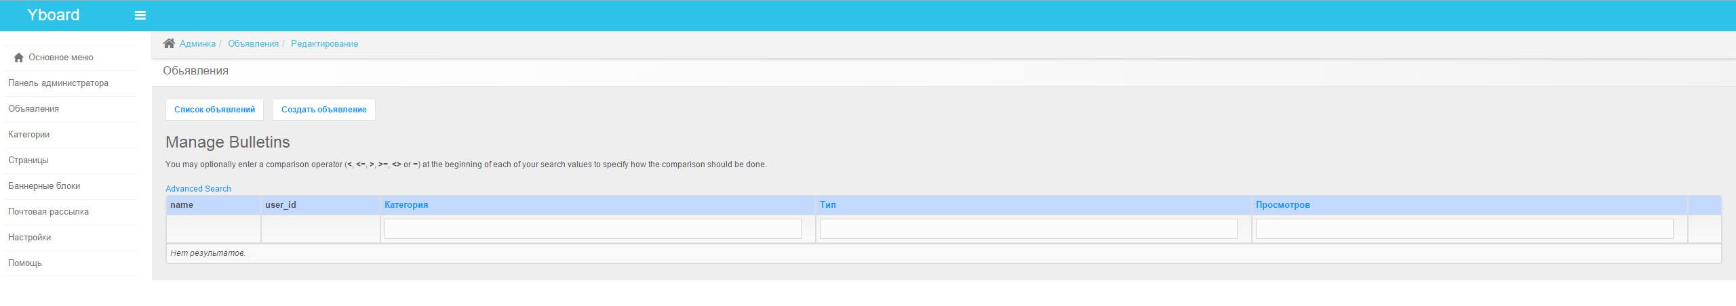Viewport: 1736px width, 306px height.
Task: Open Страницы sidebar item
Action: pos(28,160)
